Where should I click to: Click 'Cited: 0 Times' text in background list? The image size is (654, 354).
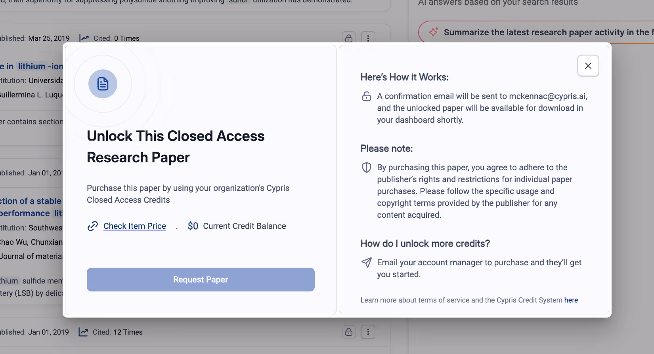tap(117, 38)
